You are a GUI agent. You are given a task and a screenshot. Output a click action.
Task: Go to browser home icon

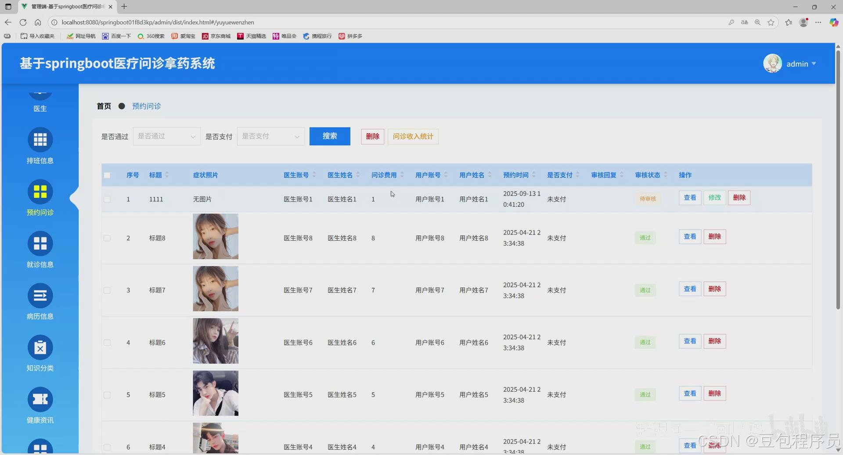38,22
